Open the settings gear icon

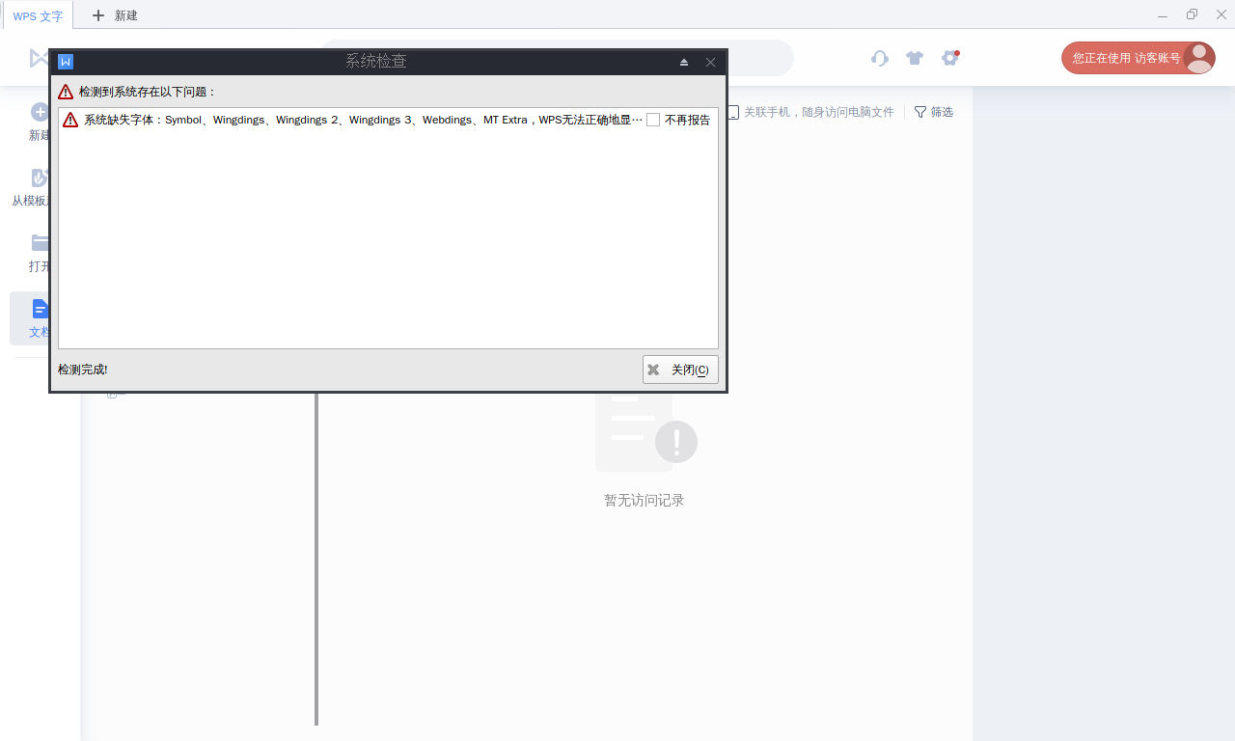click(950, 58)
